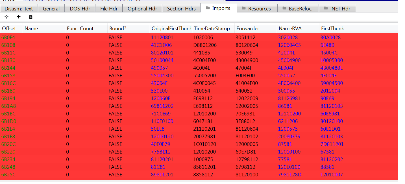Open the DOS Hdr tab
The image size is (405, 184).
[80, 8]
